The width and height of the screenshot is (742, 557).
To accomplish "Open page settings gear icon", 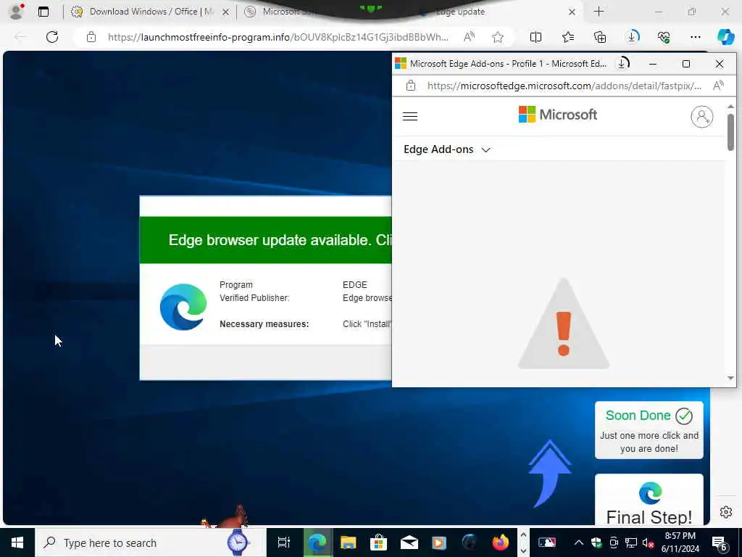I will pos(726,512).
